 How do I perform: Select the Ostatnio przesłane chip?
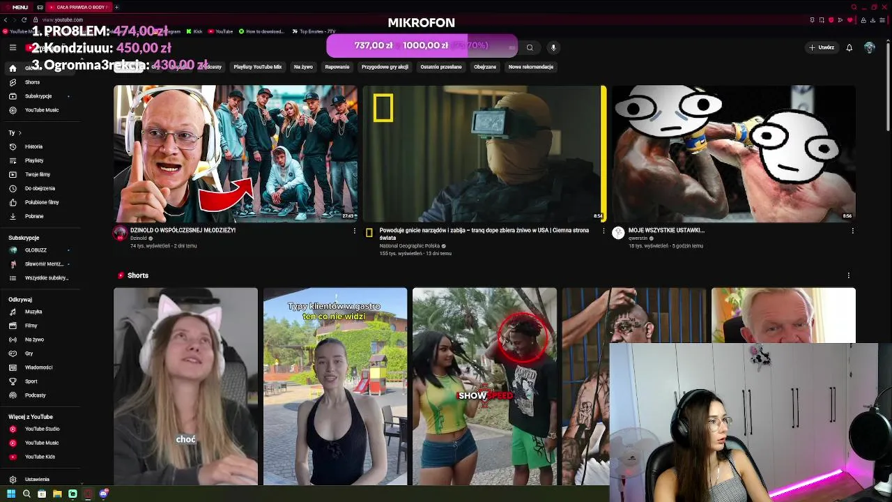tap(441, 67)
